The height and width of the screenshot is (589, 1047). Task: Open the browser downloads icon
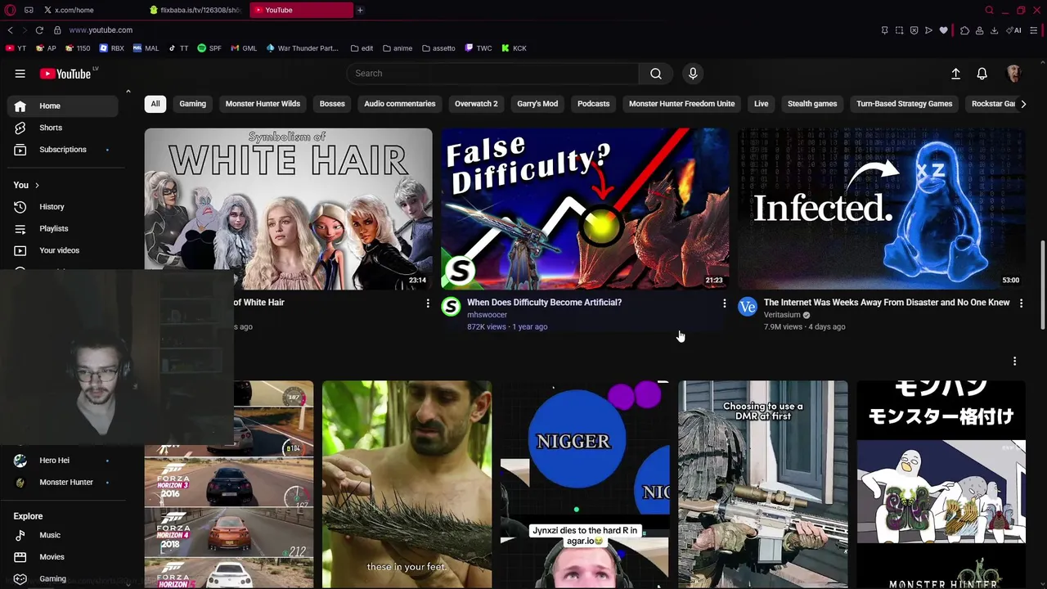pos(994,30)
